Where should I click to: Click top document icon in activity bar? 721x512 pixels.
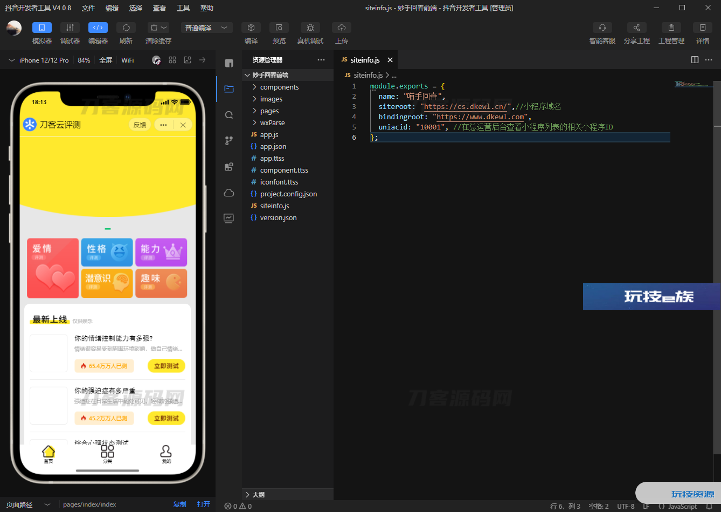(229, 63)
